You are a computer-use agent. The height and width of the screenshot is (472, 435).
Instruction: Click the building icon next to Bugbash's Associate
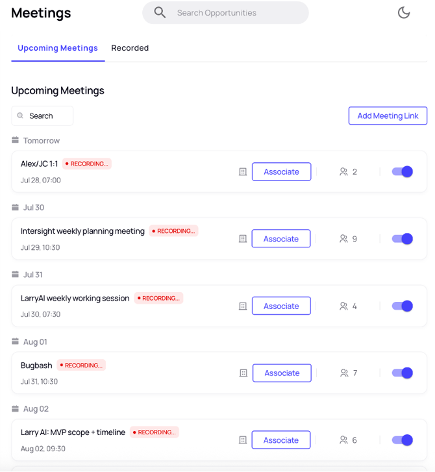coord(243,373)
